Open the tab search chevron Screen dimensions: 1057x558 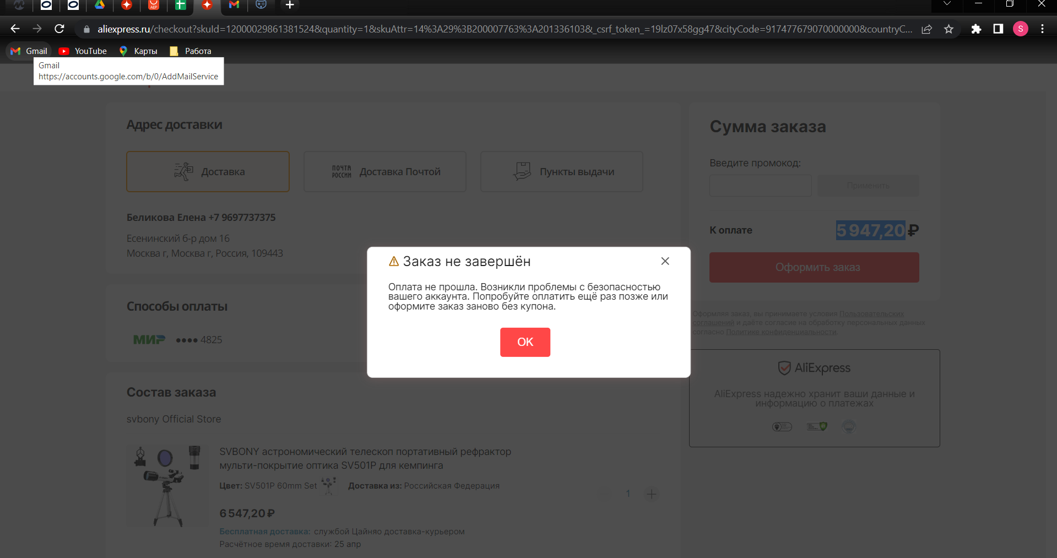[947, 4]
